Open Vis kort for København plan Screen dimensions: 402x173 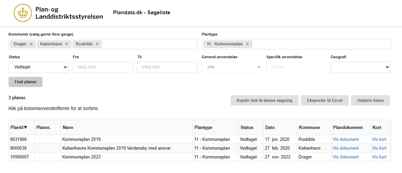[379, 148]
